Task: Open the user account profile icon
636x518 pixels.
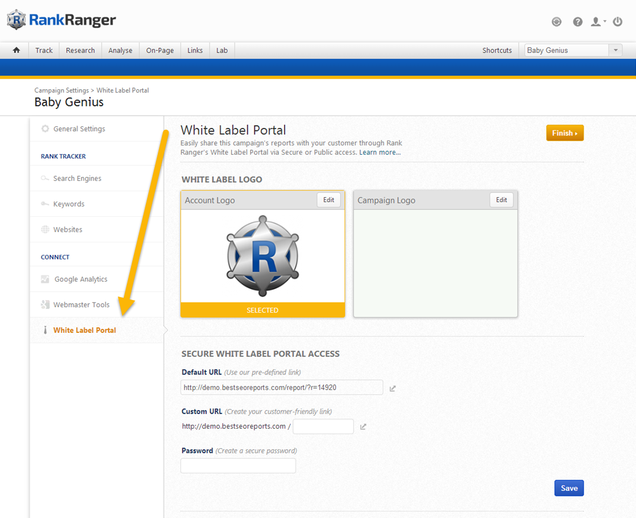Action: [597, 22]
